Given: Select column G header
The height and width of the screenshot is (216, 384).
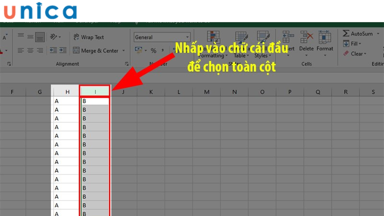Looking at the screenshot, I should coord(40,92).
